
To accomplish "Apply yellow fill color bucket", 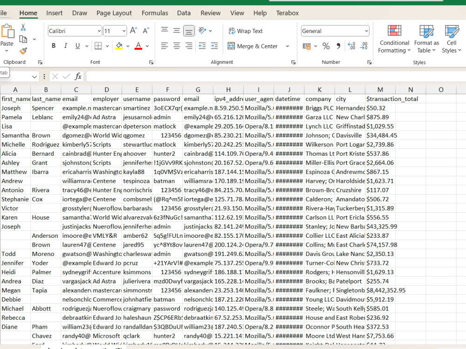I will 119,46.
